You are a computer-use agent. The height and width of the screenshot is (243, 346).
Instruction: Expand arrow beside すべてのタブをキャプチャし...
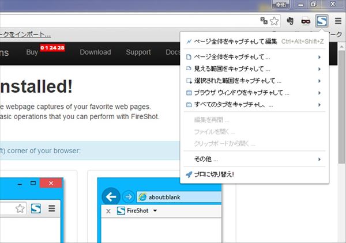[x=319, y=105]
